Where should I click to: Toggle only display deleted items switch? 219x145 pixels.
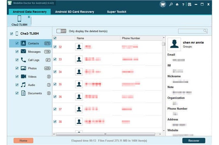coord(61,31)
